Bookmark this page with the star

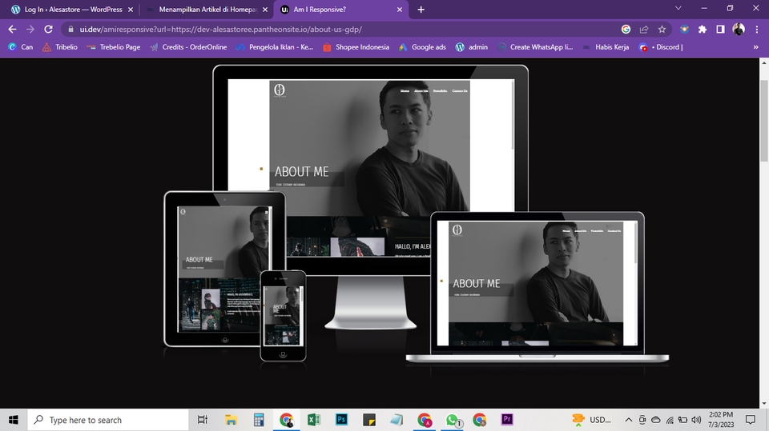tap(662, 30)
